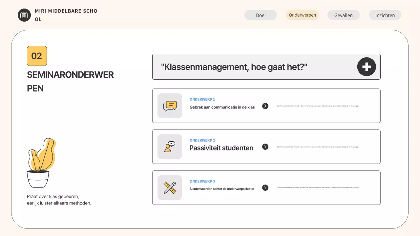The image size is (420, 236).
Task: Click the potted plant illustration
Action: click(40, 163)
